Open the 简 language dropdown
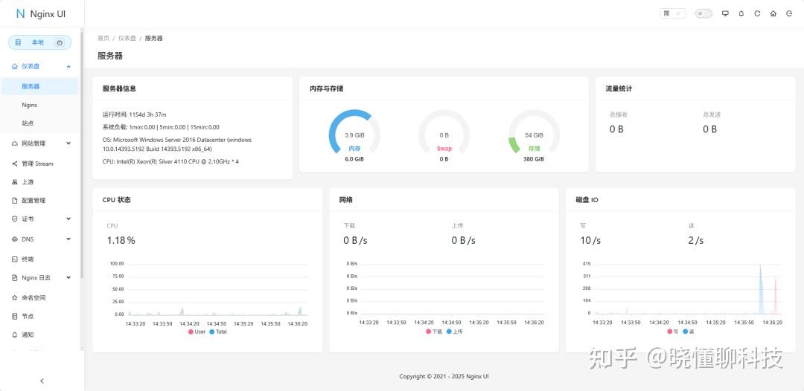The image size is (804, 391). pyautogui.click(x=673, y=14)
